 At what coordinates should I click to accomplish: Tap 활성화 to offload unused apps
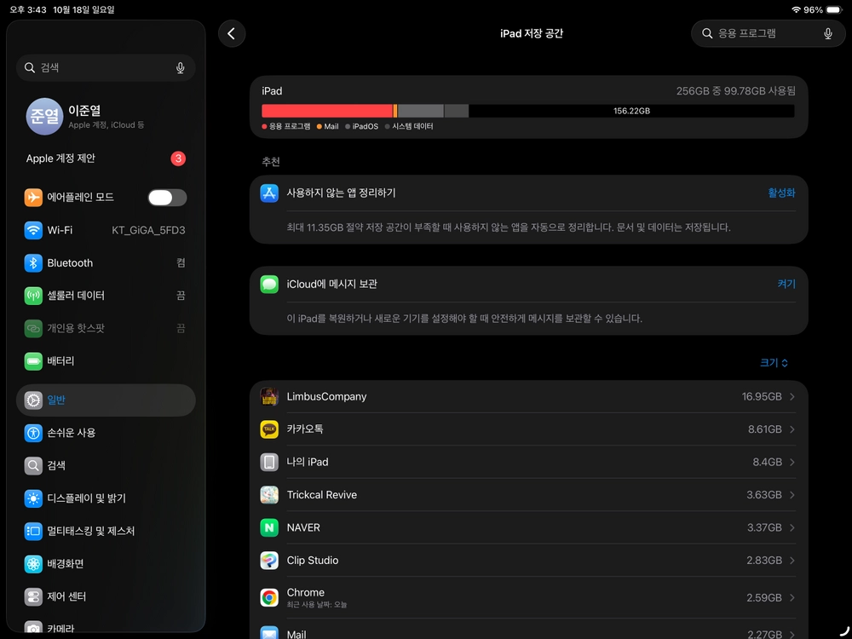781,193
